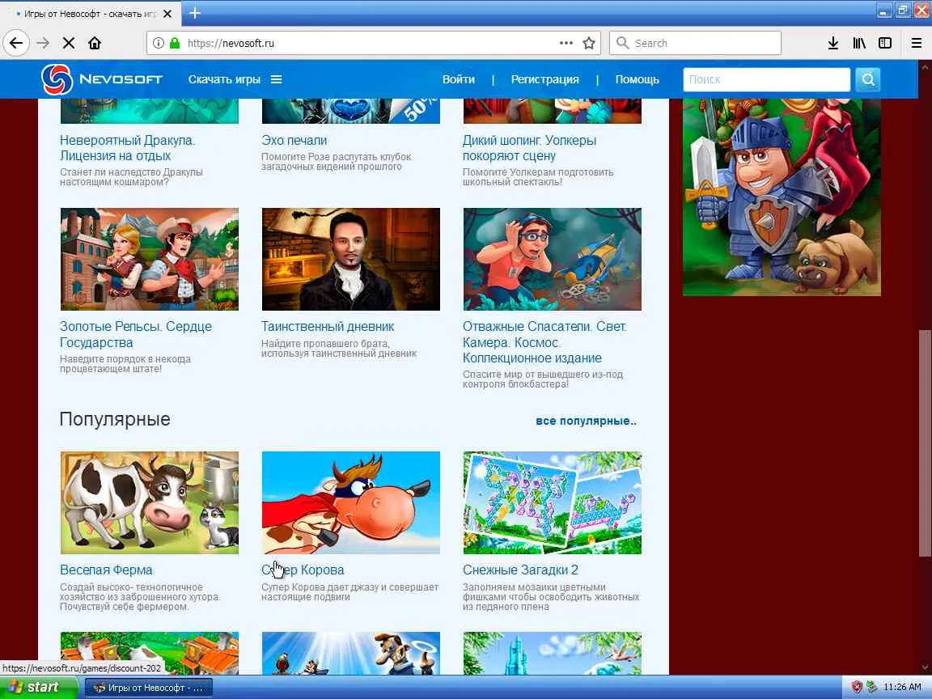Click the page vertical scrollbar thumb
This screenshot has height=699, width=932.
[925, 443]
